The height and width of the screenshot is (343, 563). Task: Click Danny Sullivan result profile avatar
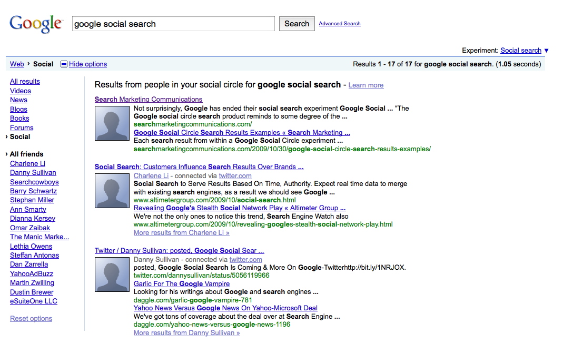click(x=112, y=275)
